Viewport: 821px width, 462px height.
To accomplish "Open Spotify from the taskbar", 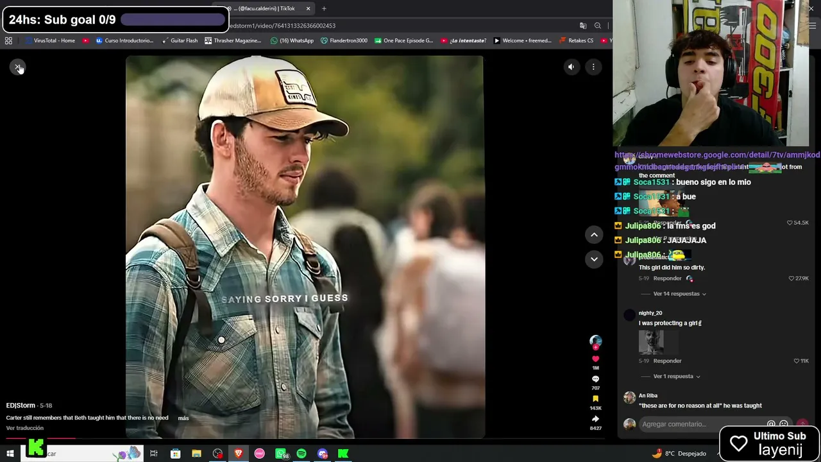I will coord(301,454).
